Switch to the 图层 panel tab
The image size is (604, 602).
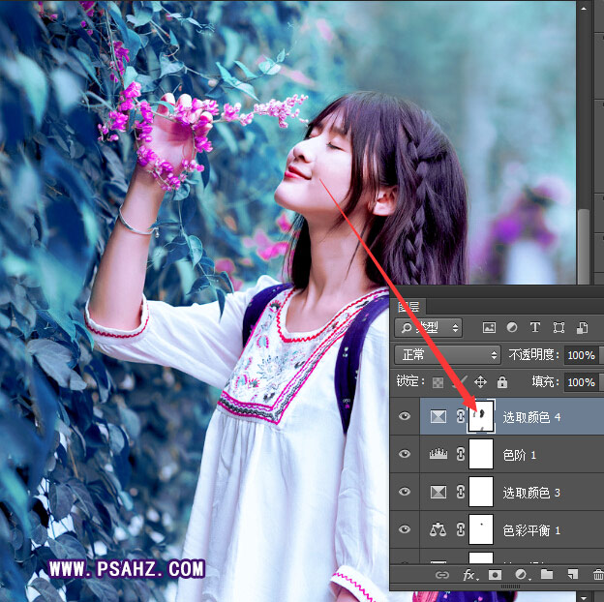pyautogui.click(x=408, y=306)
